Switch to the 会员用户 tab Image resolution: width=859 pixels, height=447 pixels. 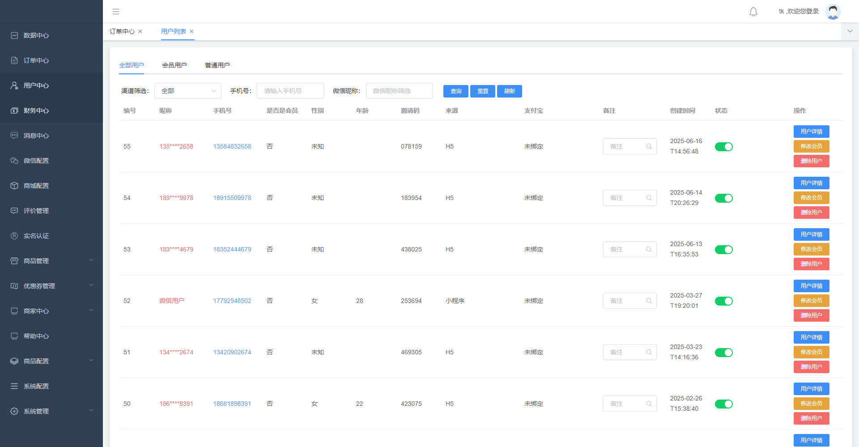click(174, 65)
